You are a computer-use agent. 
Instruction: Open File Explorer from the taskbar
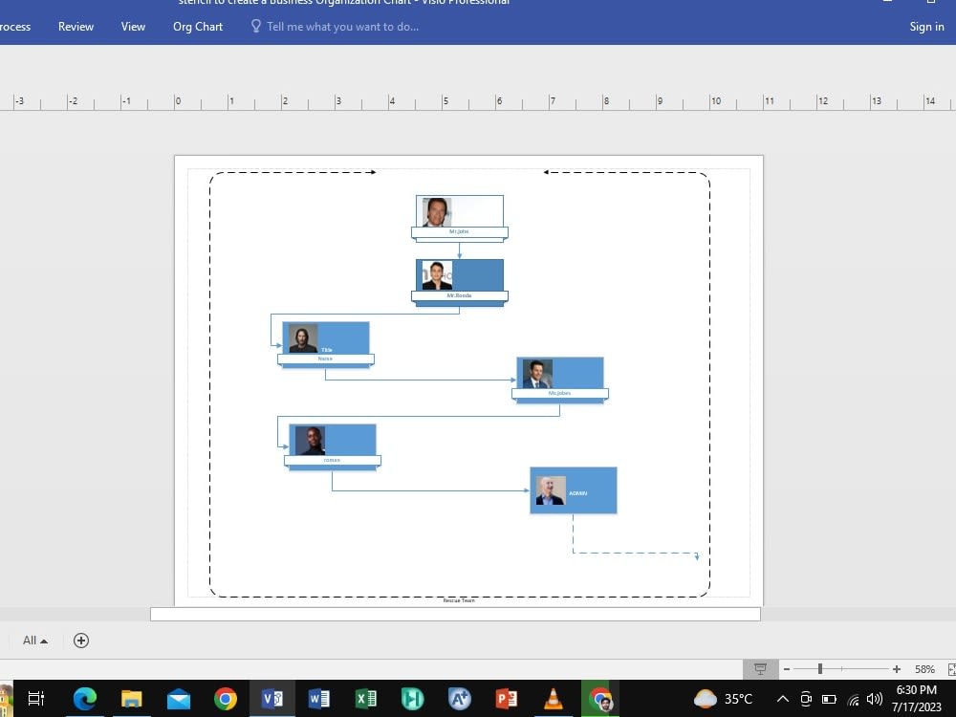click(132, 699)
